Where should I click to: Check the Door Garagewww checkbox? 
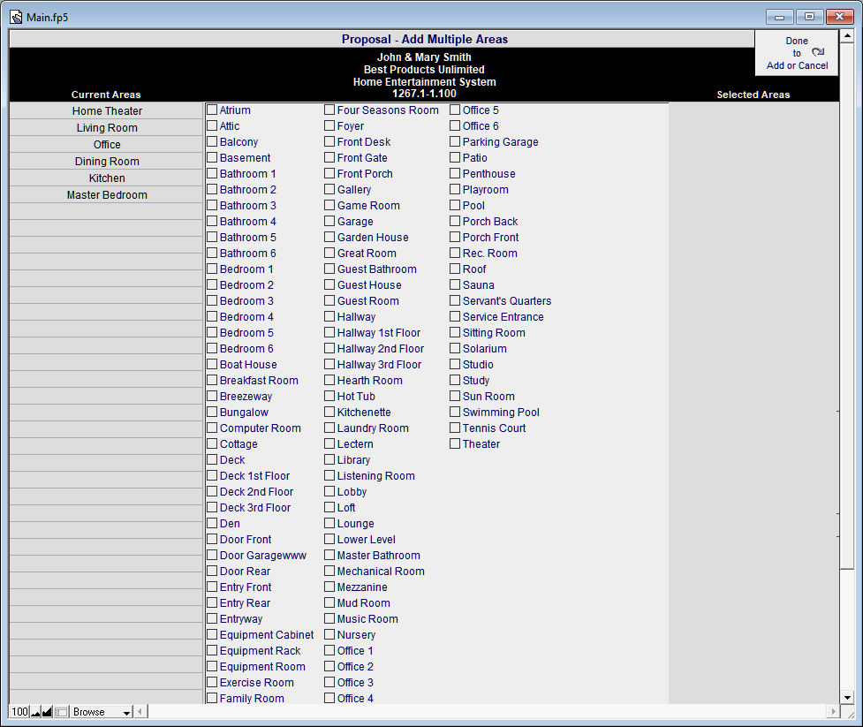coord(212,555)
